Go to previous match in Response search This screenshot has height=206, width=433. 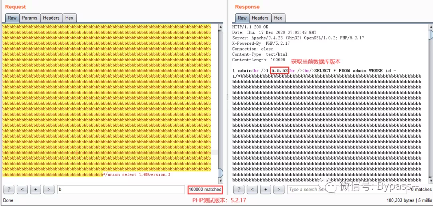point(252,190)
